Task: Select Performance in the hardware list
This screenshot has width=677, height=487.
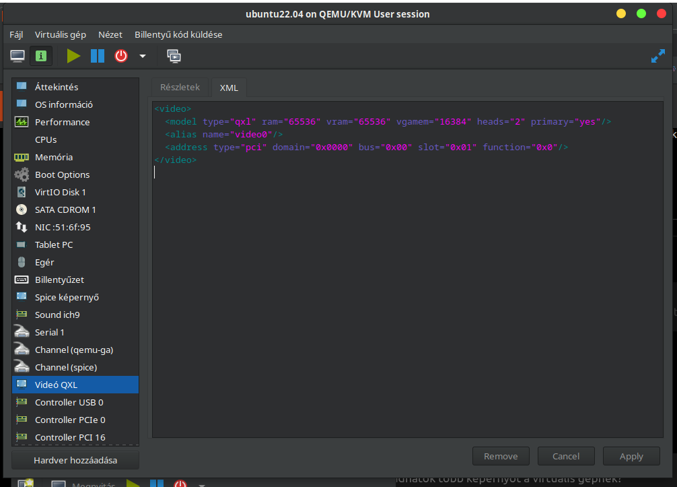Action: point(62,122)
